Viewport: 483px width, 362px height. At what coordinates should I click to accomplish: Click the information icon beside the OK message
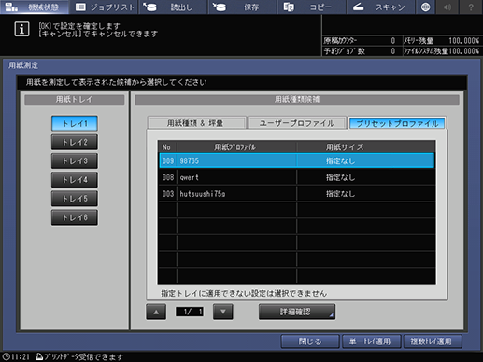(21, 29)
